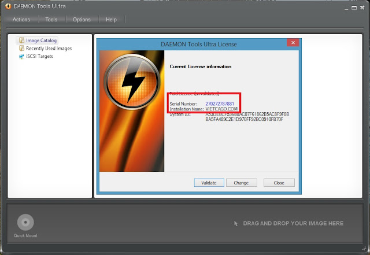Click the drag and drop image area text

[293, 223]
